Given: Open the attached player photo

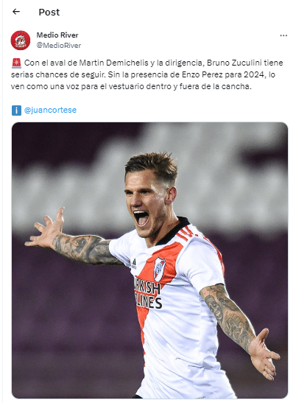Looking at the screenshot, I should [149, 260].
